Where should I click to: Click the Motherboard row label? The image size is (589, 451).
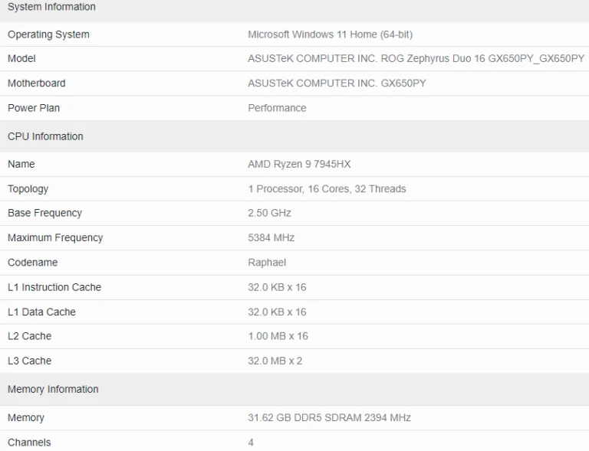36,83
